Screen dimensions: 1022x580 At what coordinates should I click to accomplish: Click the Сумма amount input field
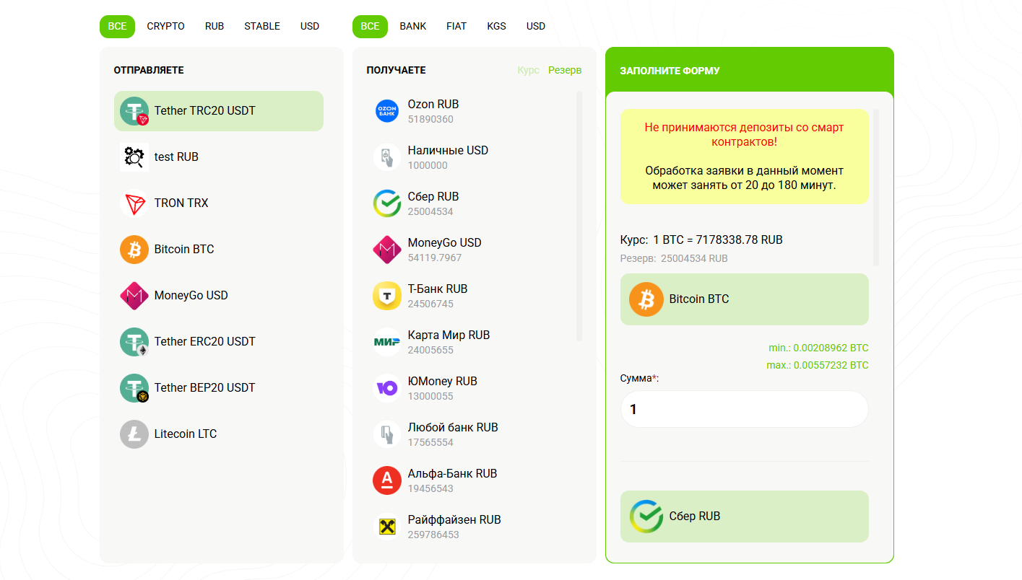pyautogui.click(x=744, y=409)
